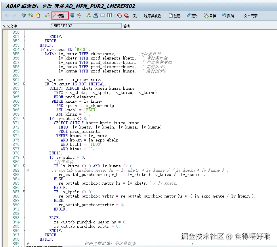
Task: Collapse the IF lv_knumv block at line 862
Action: point(24,84)
